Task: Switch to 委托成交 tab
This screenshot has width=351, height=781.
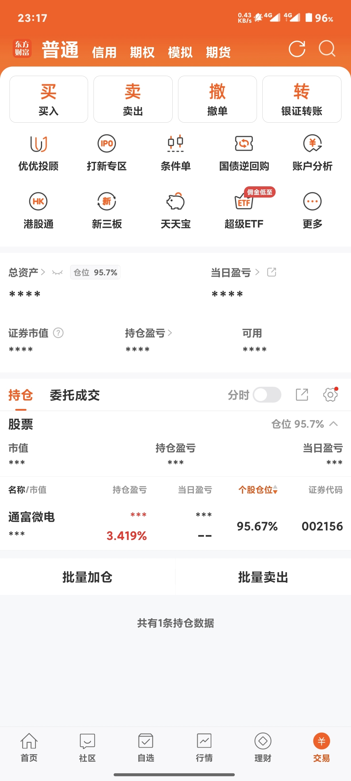Action: point(75,395)
